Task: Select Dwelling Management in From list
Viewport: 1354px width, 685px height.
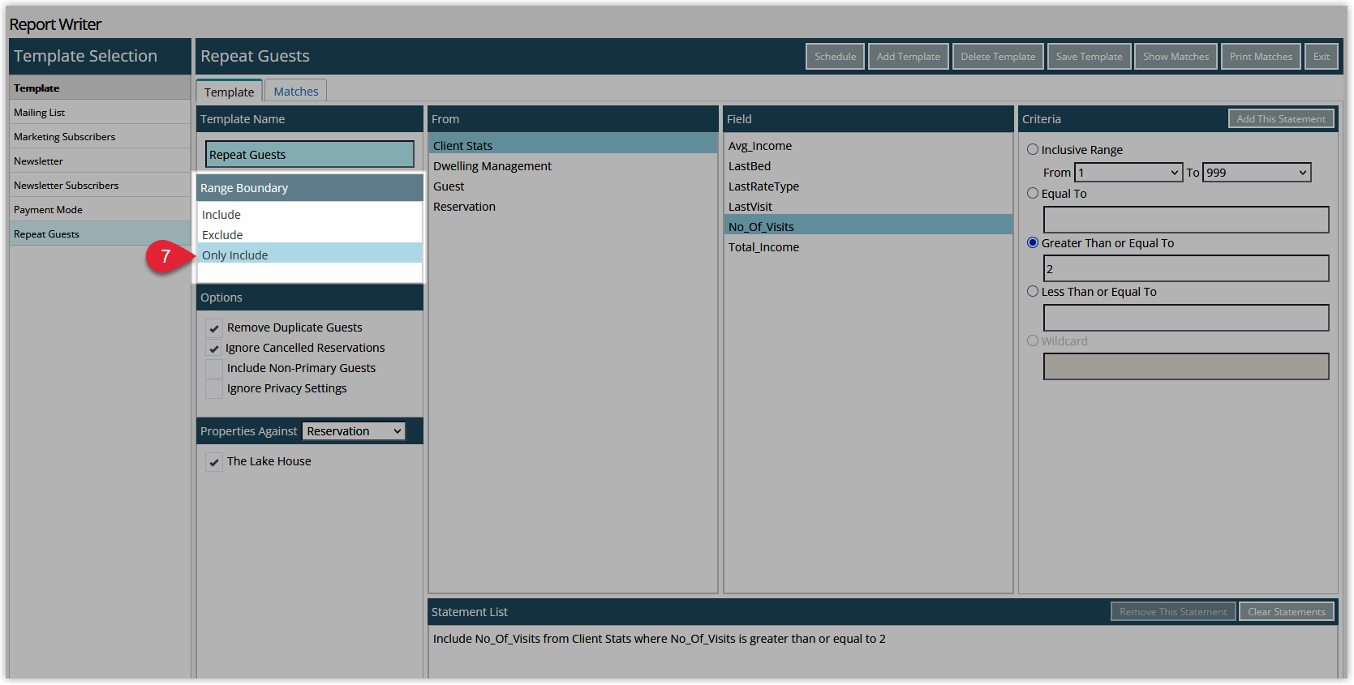Action: tap(573, 166)
